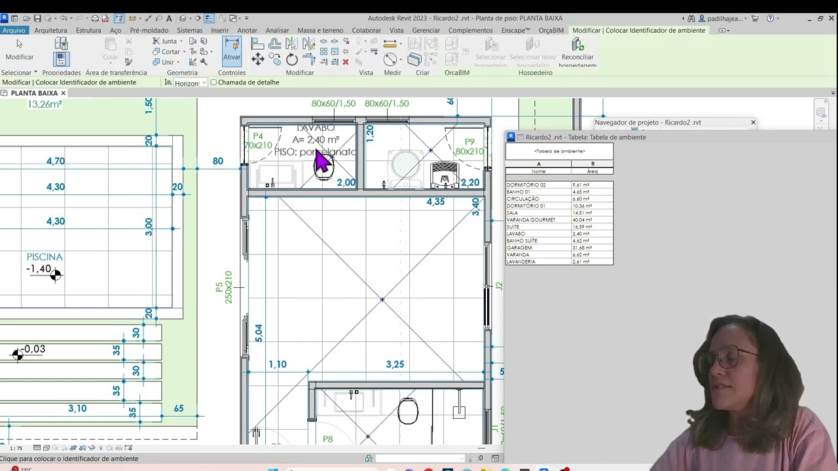
Task: Open the quick access toolbar customize arrow
Action: click(x=246, y=18)
